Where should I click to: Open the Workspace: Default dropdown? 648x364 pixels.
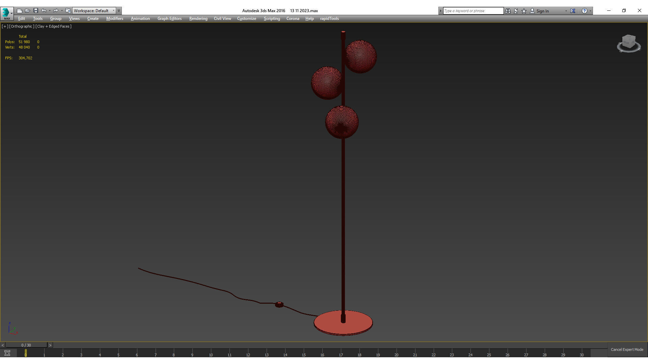(x=94, y=11)
